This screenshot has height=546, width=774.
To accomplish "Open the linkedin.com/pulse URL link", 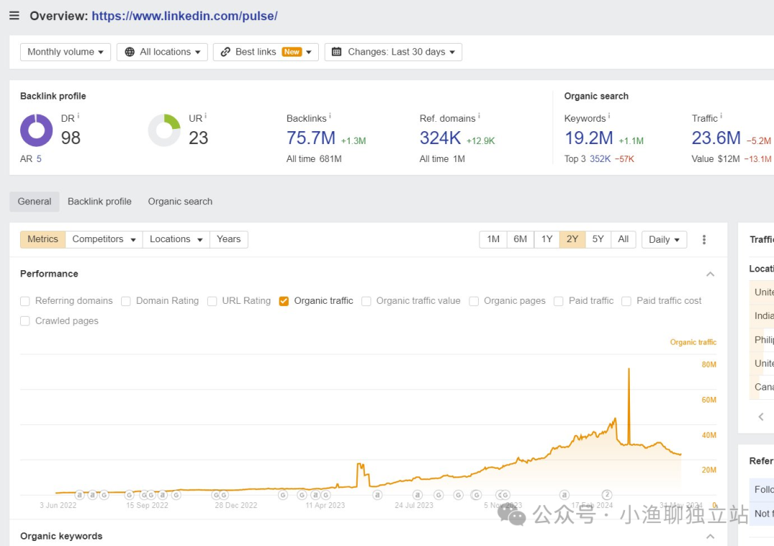I will [x=185, y=16].
